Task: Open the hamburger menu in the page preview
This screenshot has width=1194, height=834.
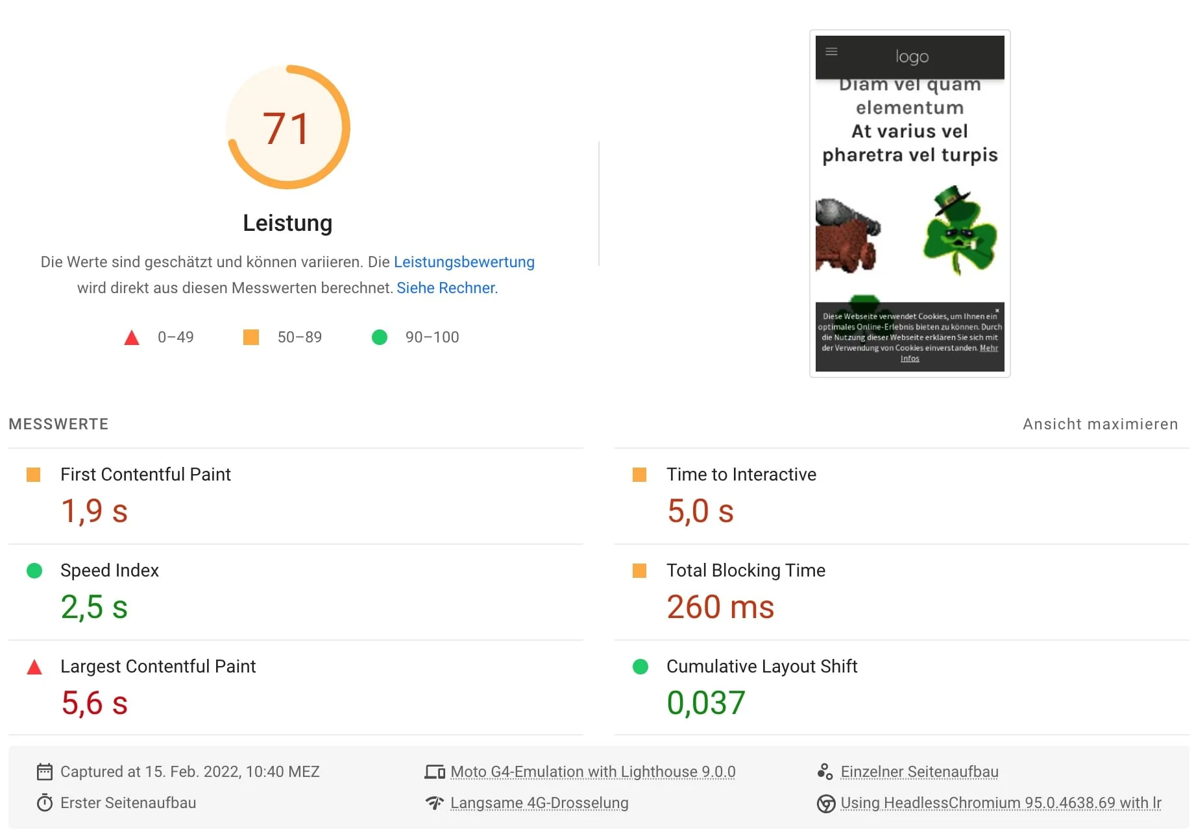Action: (x=831, y=51)
